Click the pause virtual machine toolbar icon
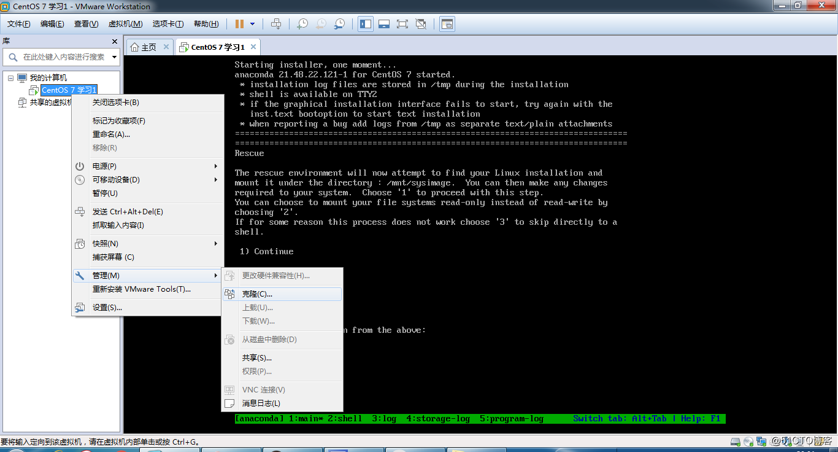Screen dimensions: 838x452 click(239, 24)
